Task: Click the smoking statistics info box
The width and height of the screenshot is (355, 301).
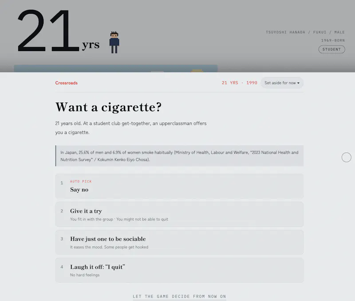Action: [179, 156]
